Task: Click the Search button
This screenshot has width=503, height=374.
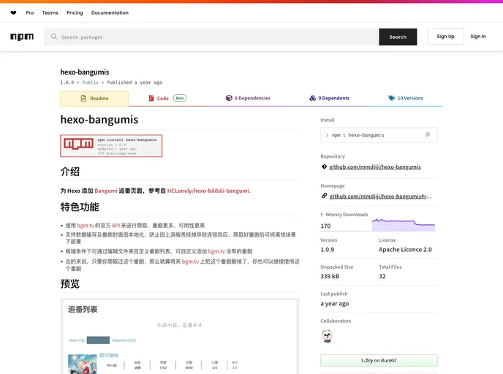Action: point(398,37)
